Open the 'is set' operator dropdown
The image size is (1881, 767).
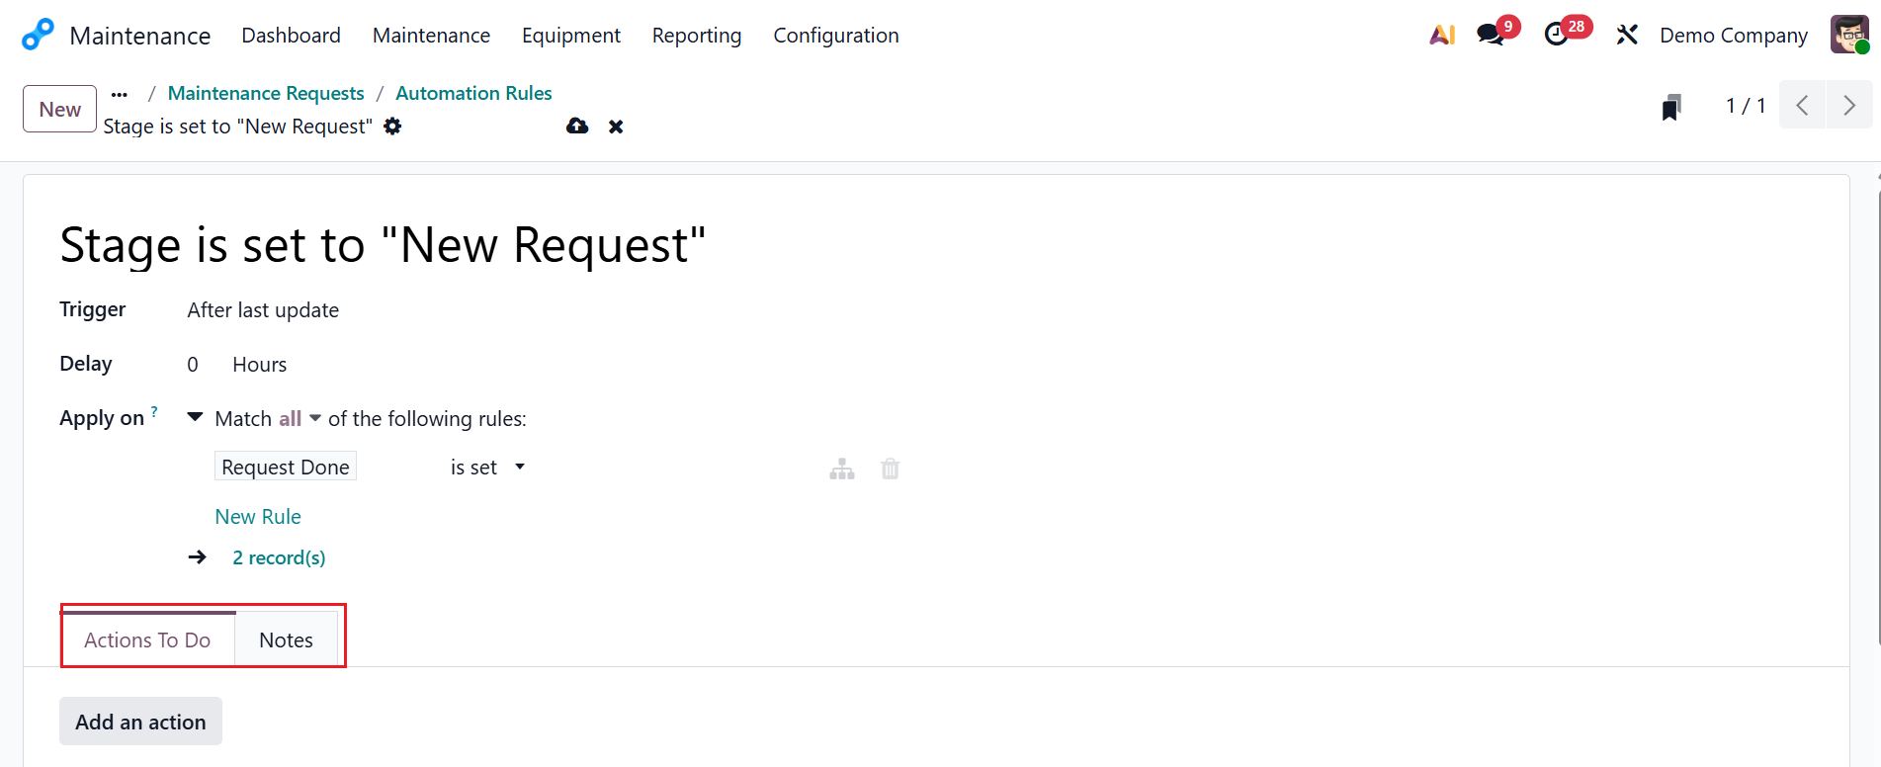[487, 468]
